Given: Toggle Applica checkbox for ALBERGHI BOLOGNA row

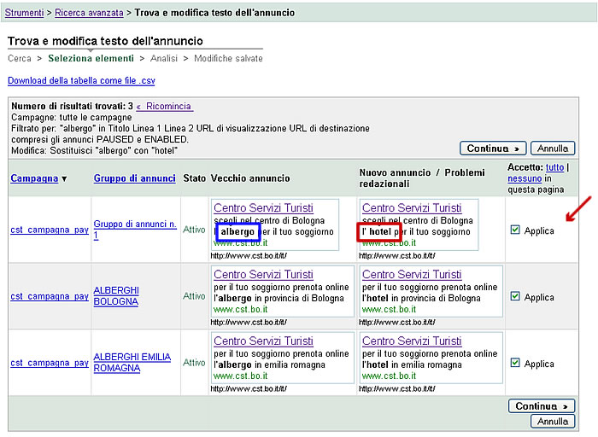Looking at the screenshot, I should (x=515, y=296).
